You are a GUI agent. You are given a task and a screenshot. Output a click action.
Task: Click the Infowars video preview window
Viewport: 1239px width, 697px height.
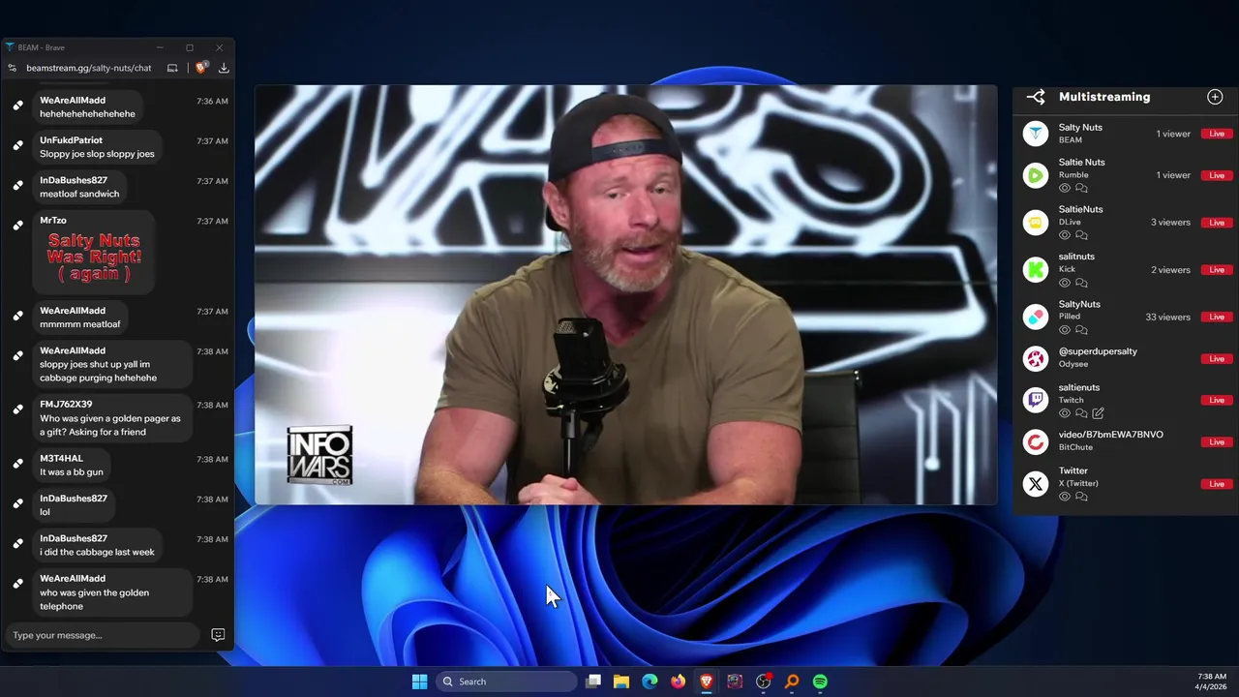coord(625,294)
